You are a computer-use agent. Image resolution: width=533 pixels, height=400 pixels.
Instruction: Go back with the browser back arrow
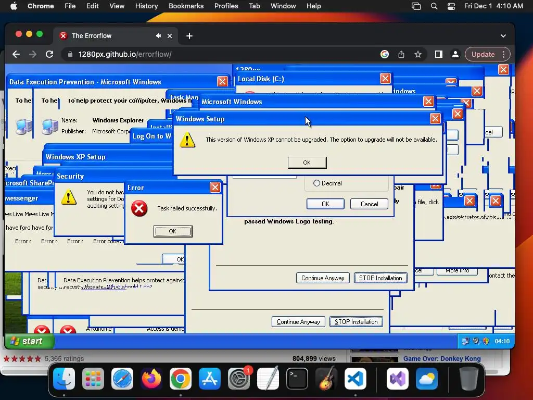pos(16,54)
